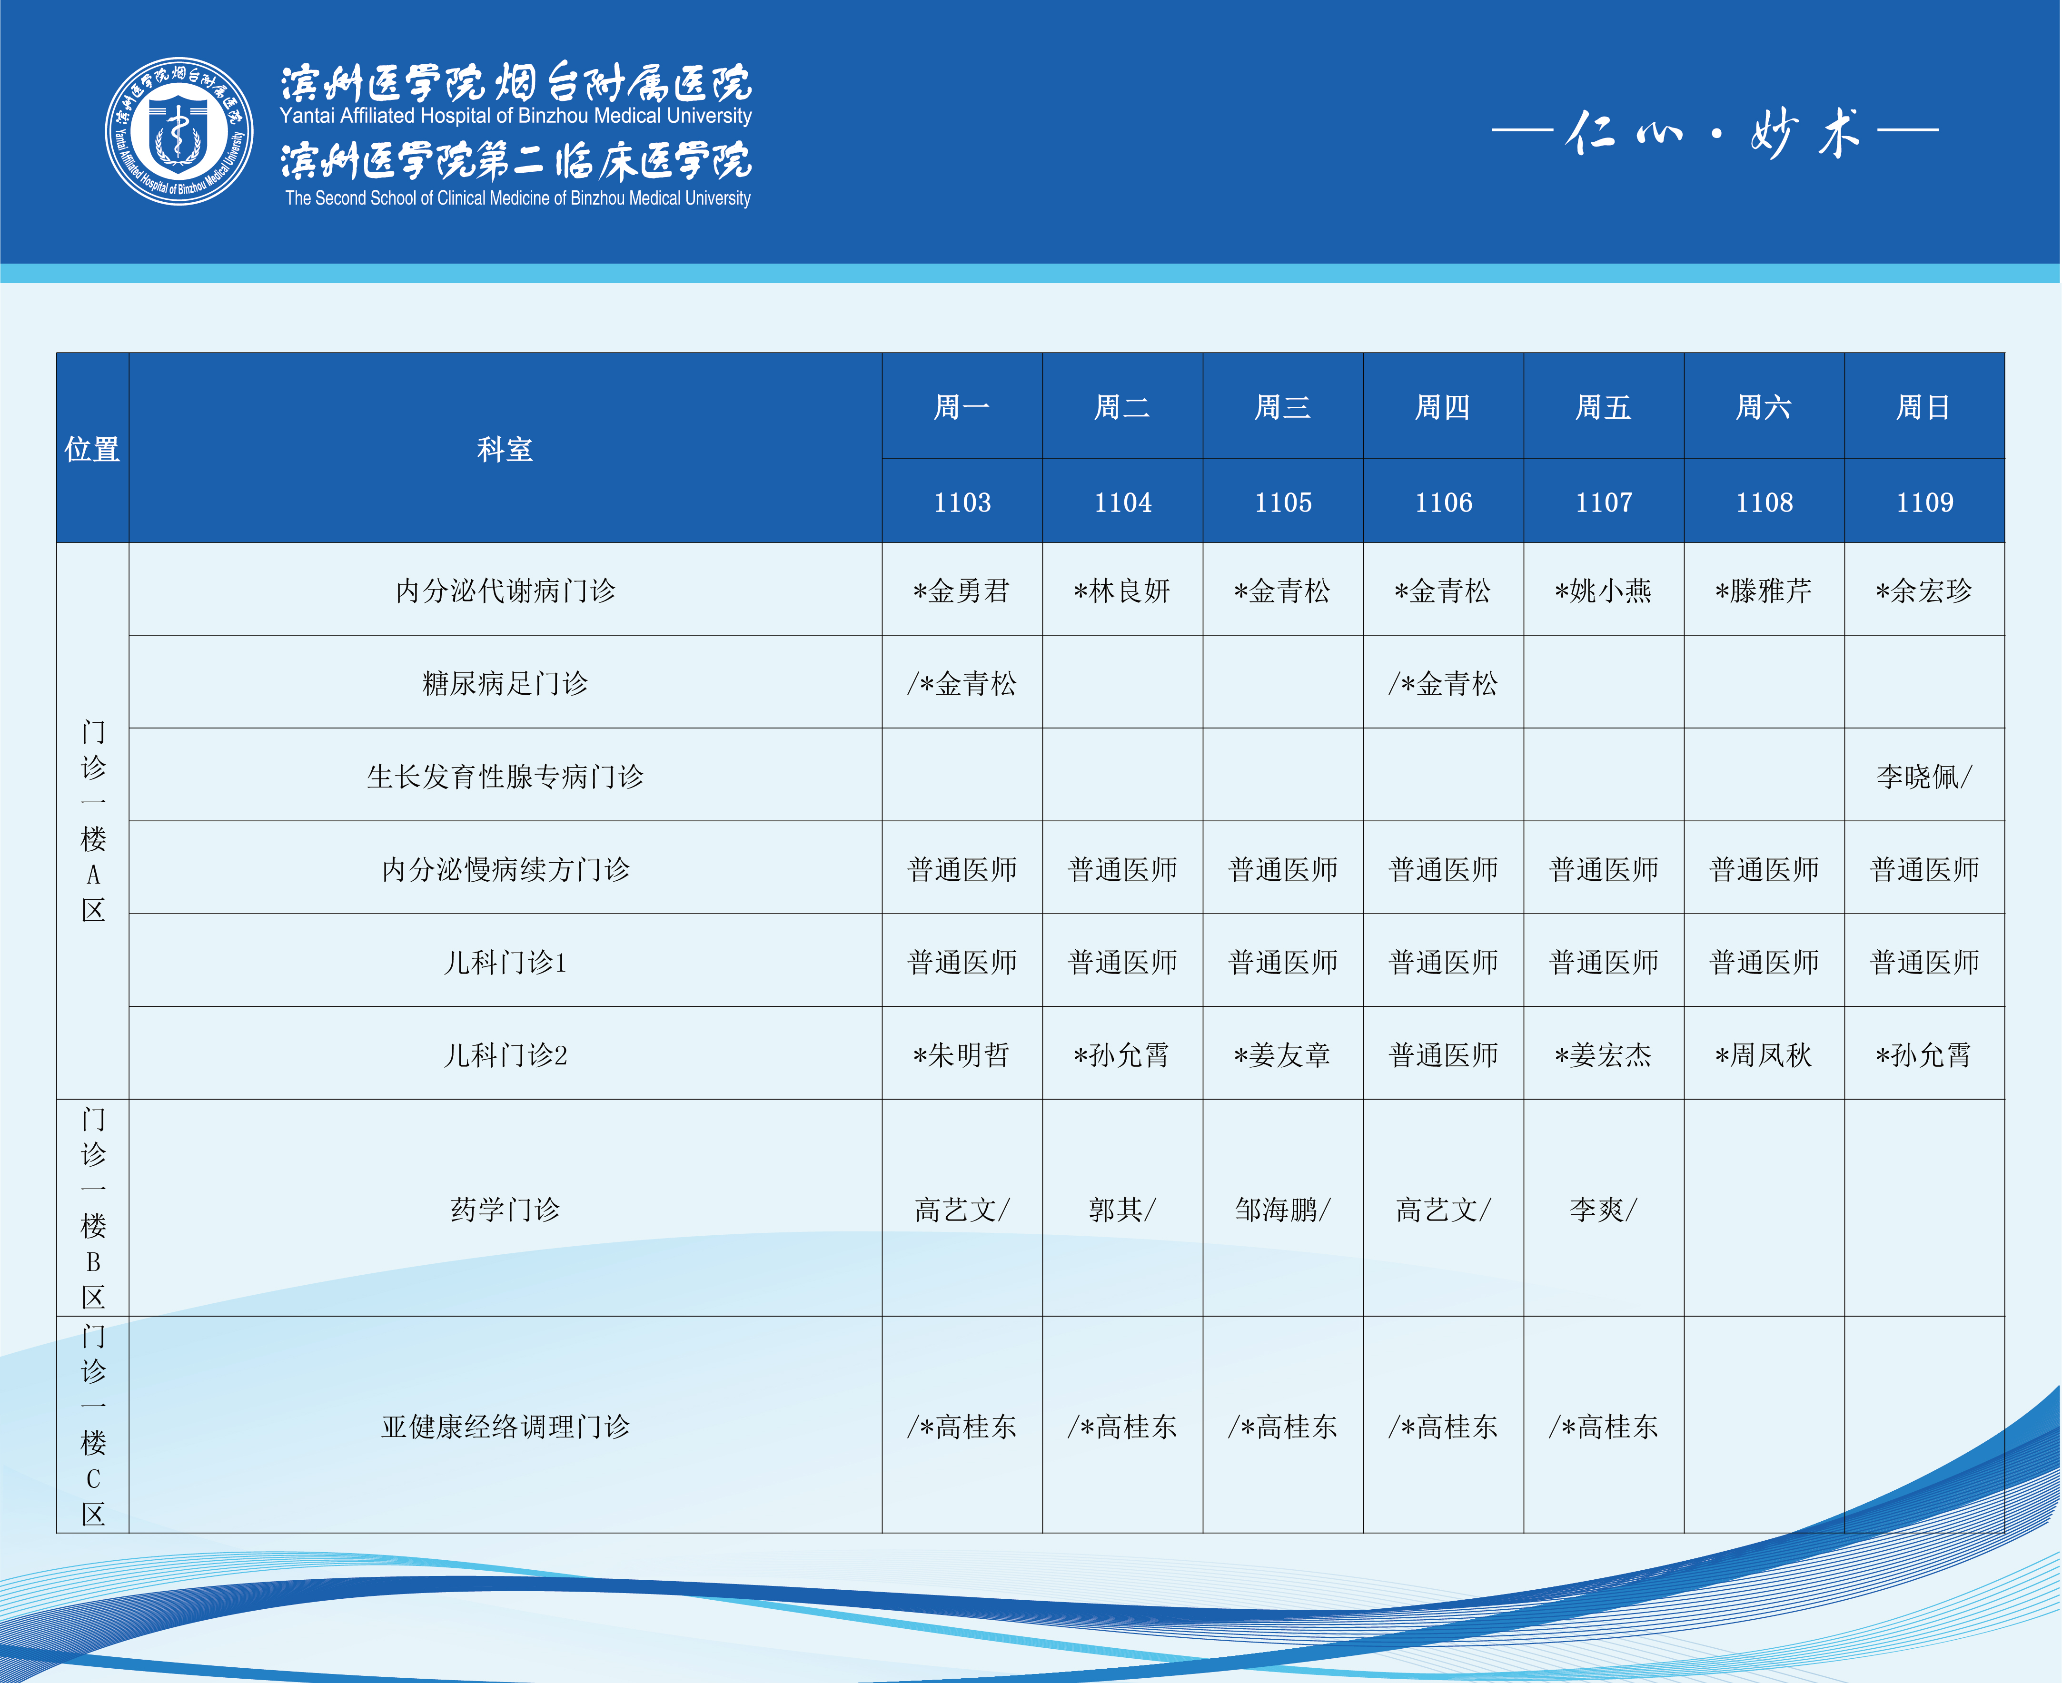This screenshot has height=1683, width=2062.
Task: Click the 药学门诊 department label
Action: pyautogui.click(x=505, y=1209)
